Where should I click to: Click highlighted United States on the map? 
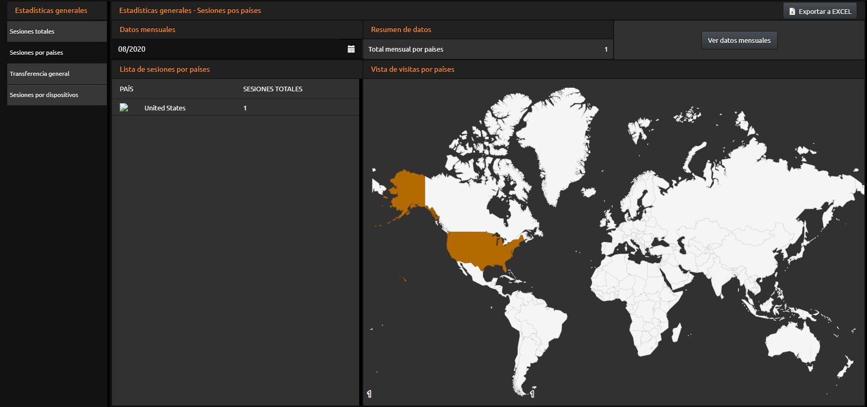point(480,249)
